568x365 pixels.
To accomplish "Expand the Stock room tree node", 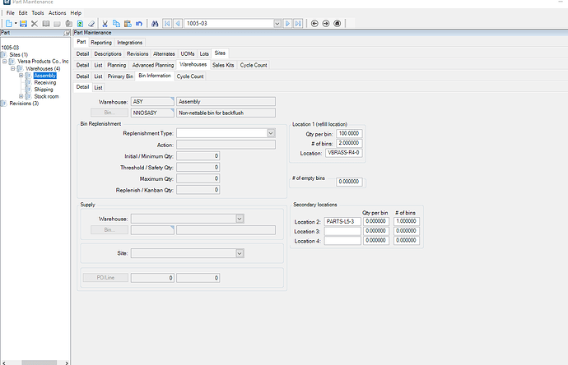I will [21, 96].
